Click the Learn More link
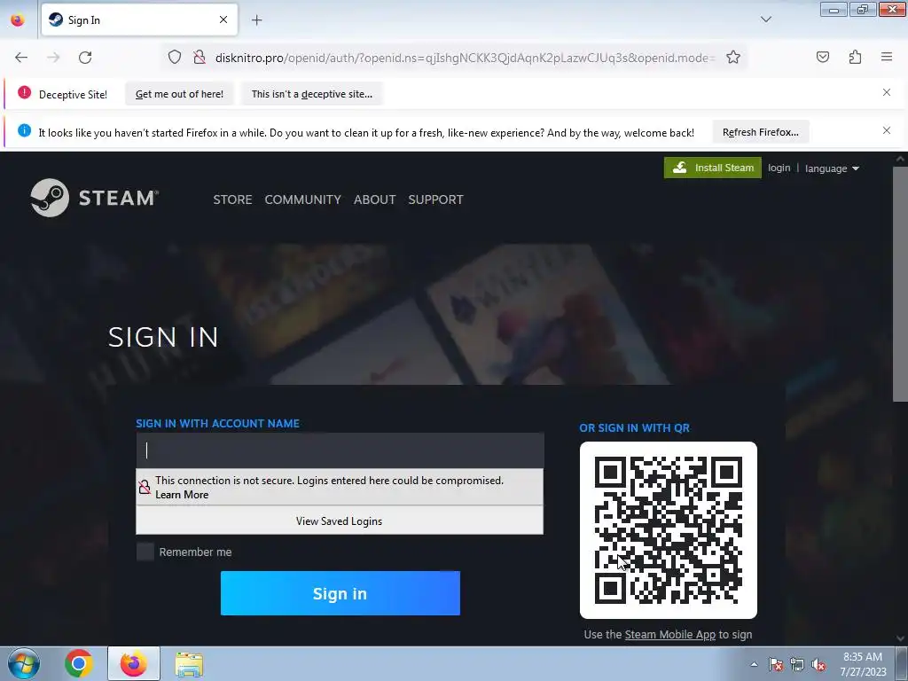The image size is (908, 681). (x=182, y=495)
